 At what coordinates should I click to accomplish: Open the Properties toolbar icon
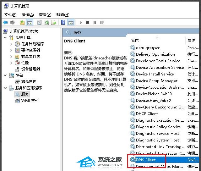coord(39,22)
